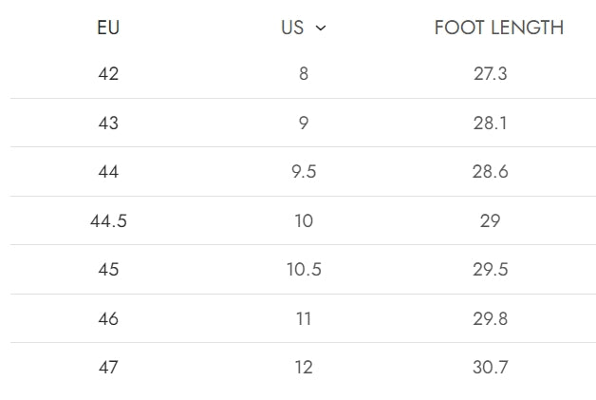Click foot length 29.5 value

click(x=491, y=270)
